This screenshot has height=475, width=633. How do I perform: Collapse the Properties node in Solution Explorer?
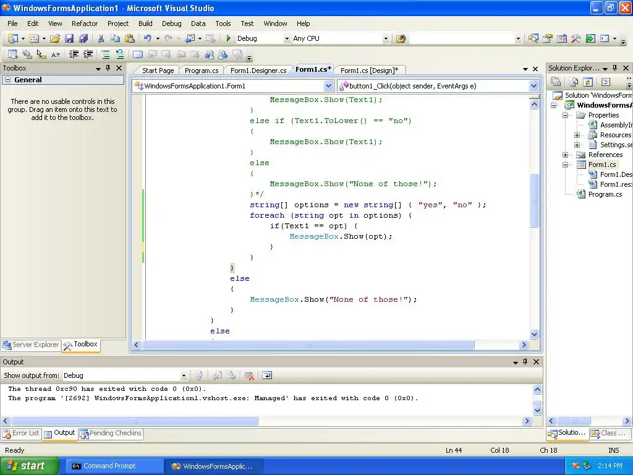[565, 115]
